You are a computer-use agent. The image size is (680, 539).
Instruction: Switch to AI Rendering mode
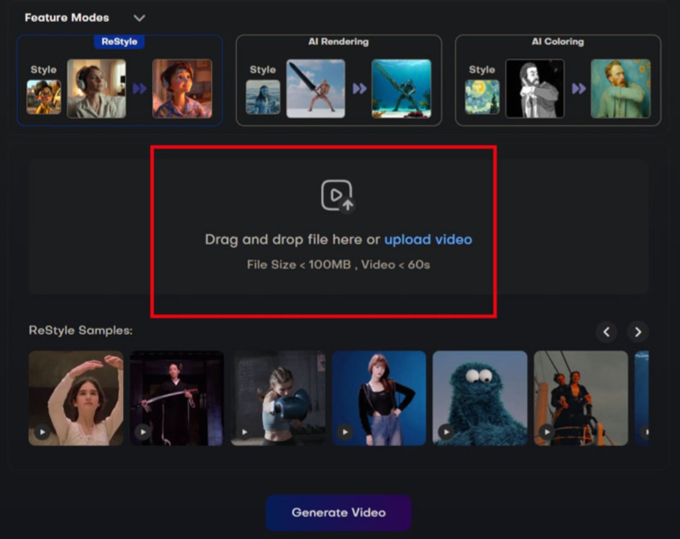(x=338, y=80)
